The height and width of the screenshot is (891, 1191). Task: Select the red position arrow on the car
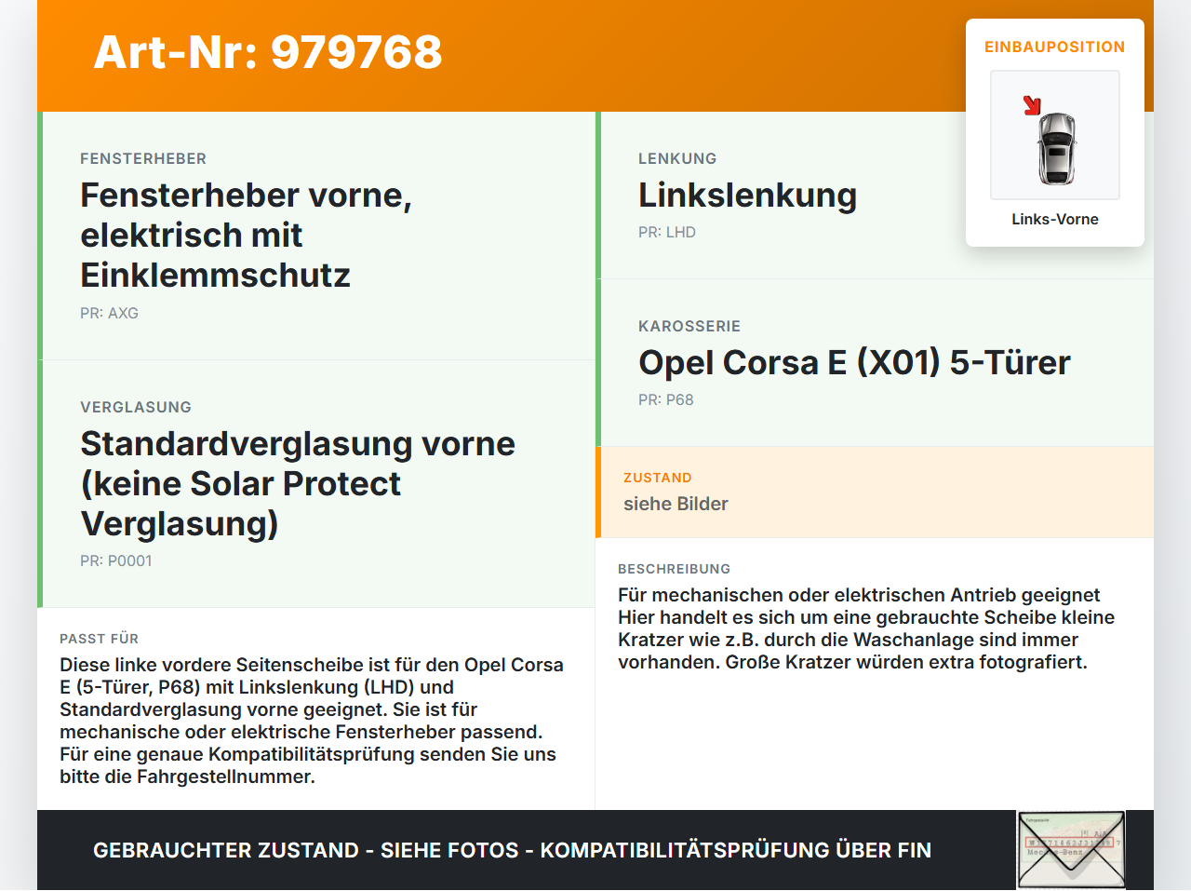point(1032,105)
